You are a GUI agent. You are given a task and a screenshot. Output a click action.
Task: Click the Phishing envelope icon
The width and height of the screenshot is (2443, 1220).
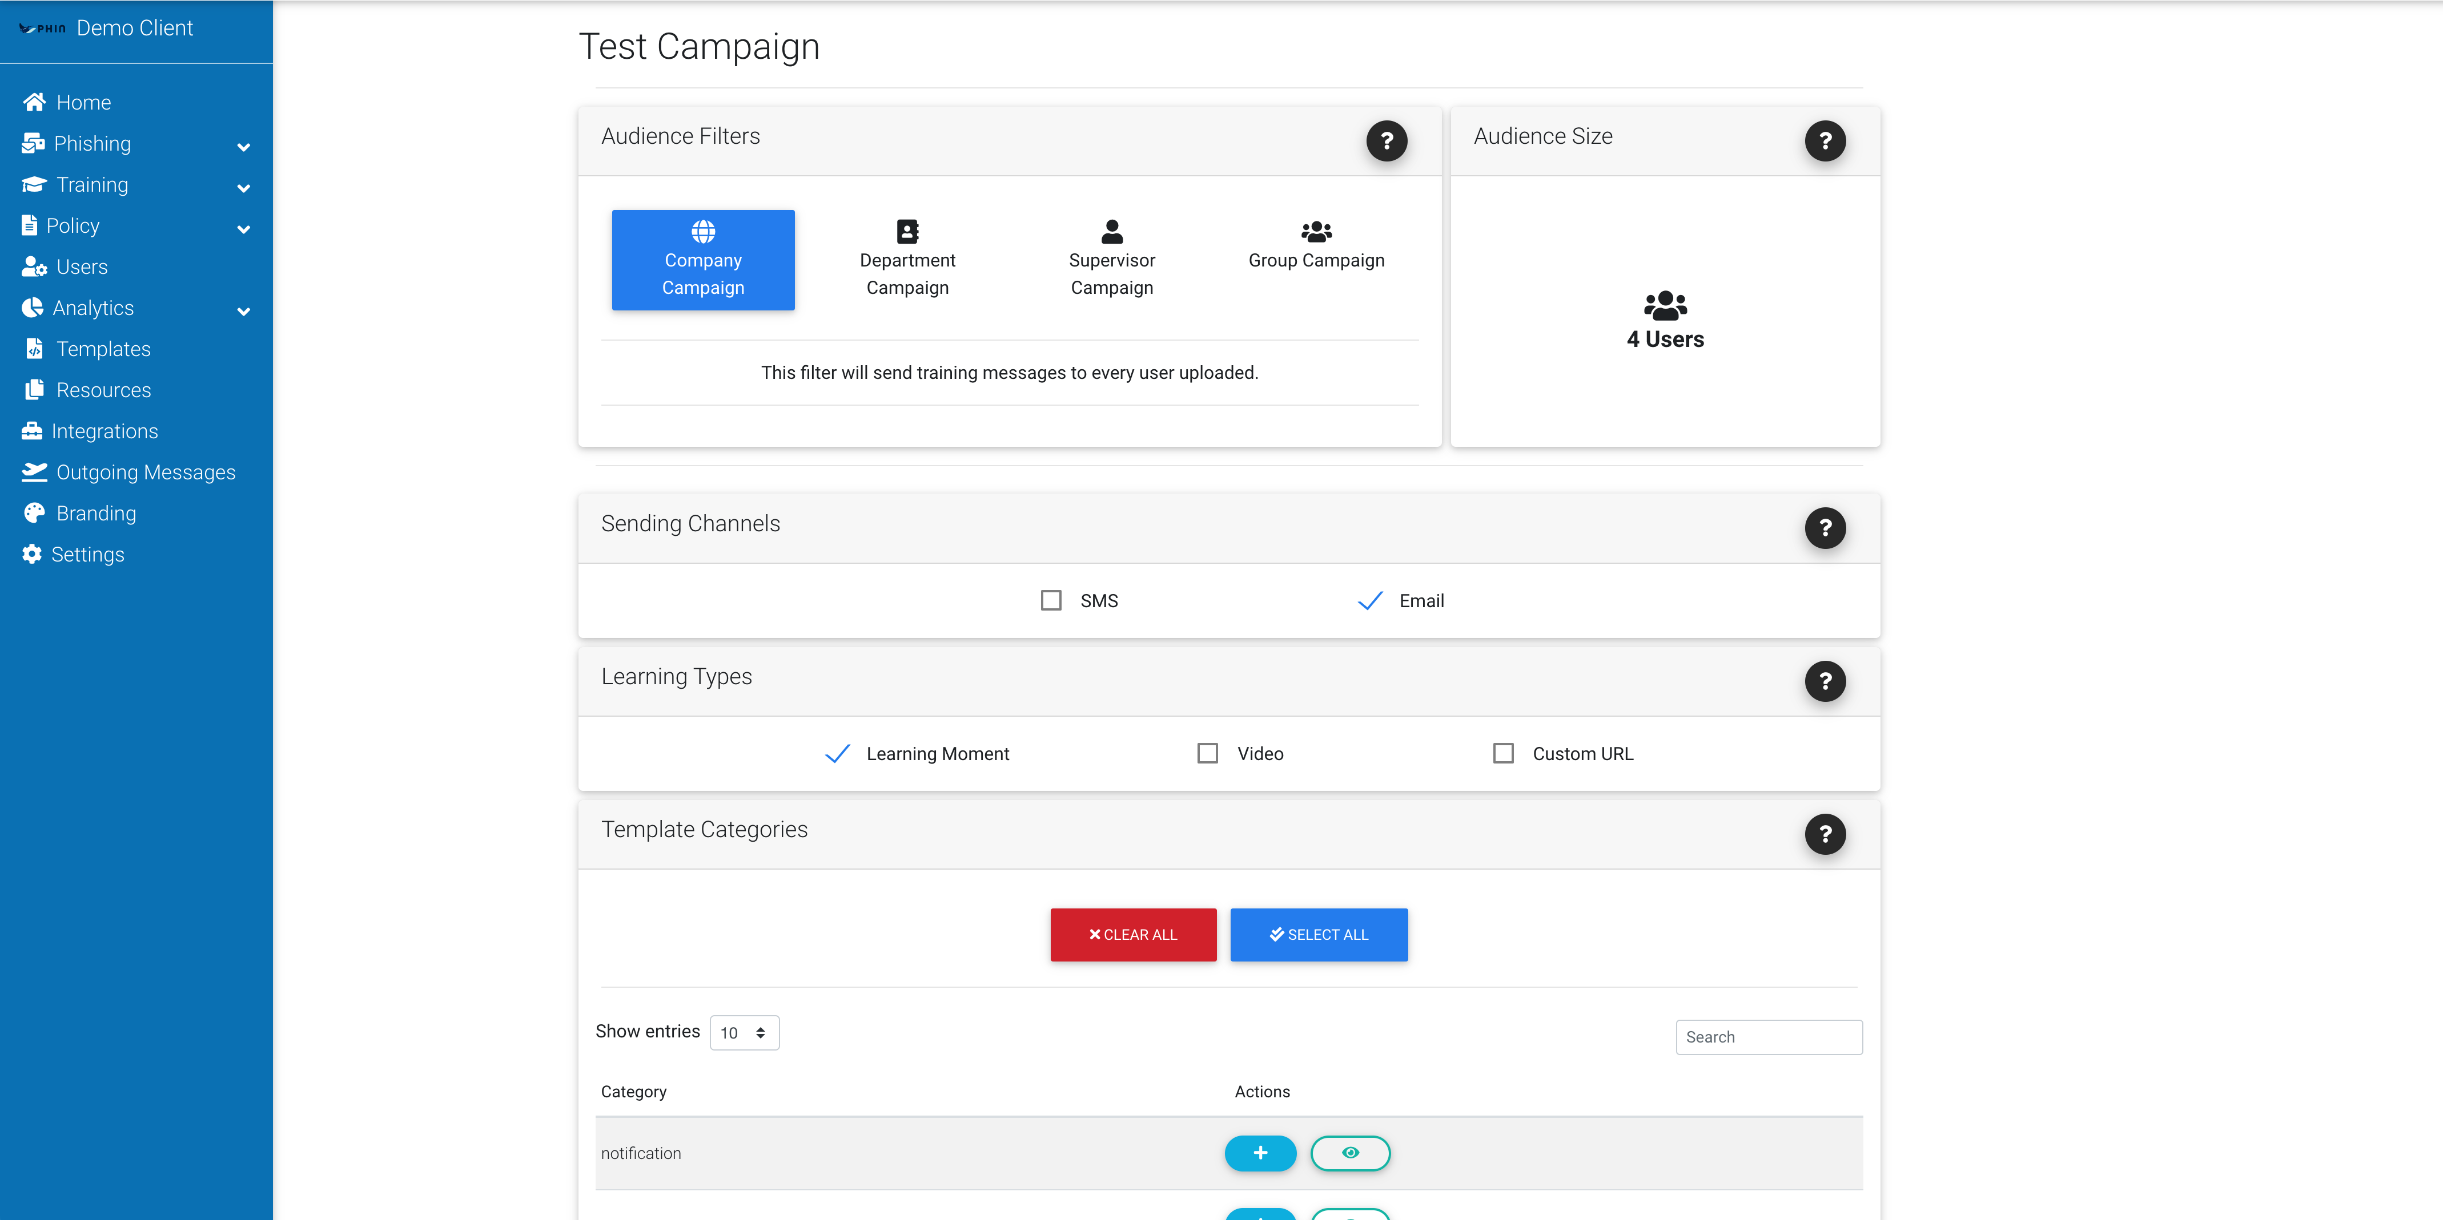[33, 143]
